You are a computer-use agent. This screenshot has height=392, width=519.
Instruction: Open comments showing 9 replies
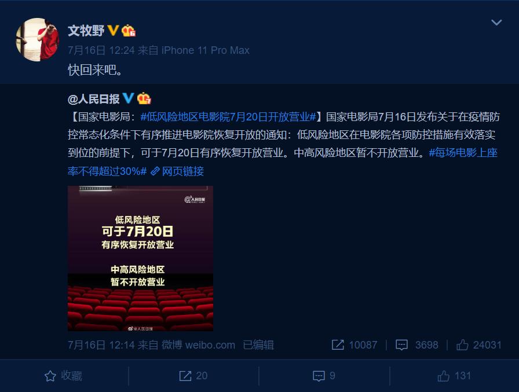tap(324, 376)
